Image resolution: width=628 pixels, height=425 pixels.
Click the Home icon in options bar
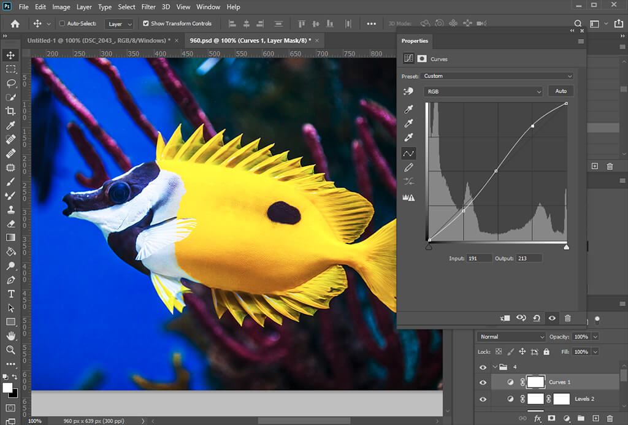(15, 24)
